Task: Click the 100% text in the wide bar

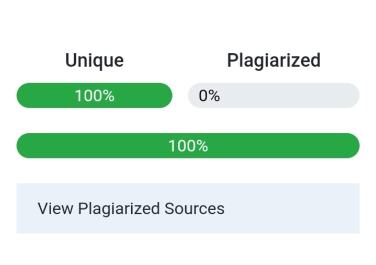Action: 188,146
